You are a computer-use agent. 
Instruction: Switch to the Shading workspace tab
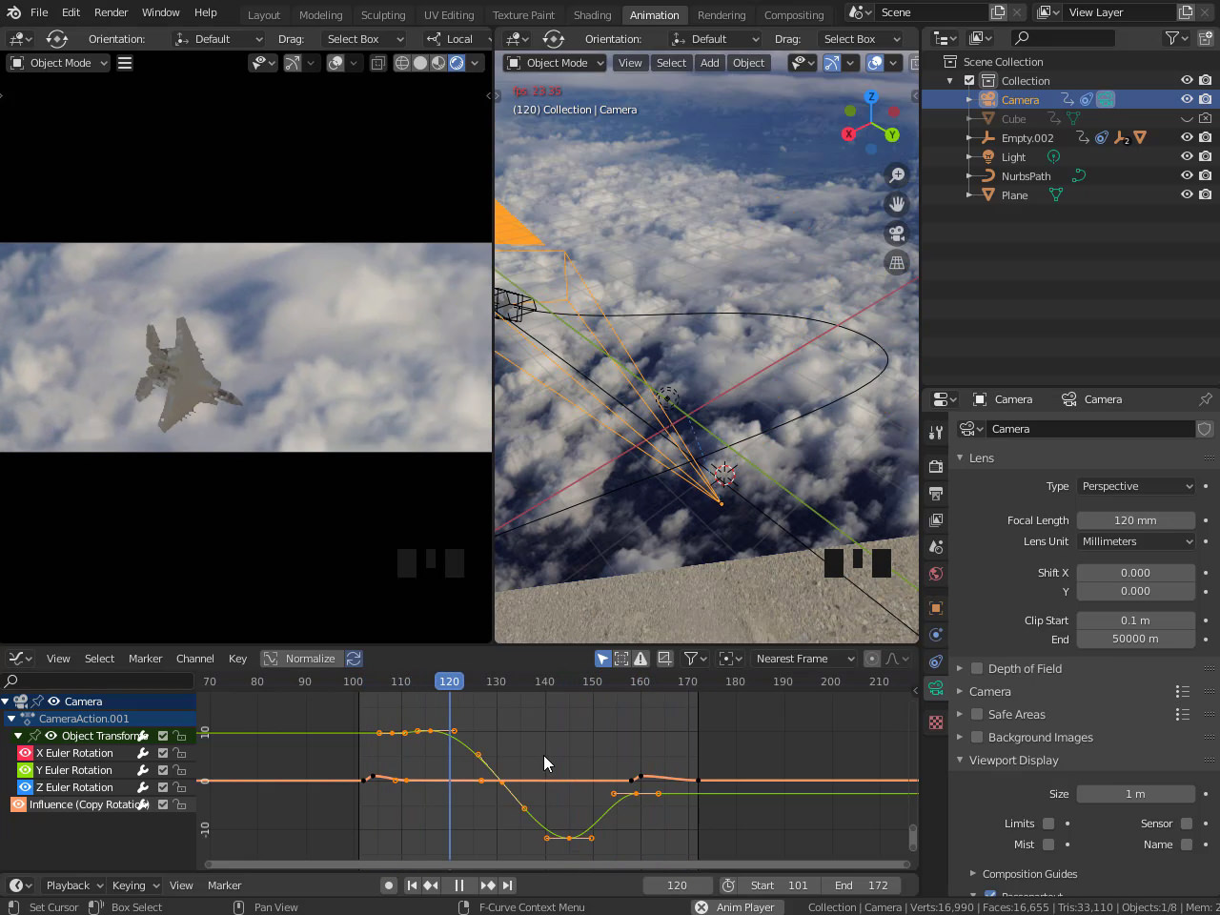592,15
